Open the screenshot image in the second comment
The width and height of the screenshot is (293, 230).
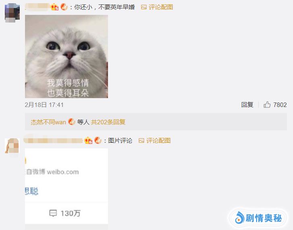[x=66, y=186]
